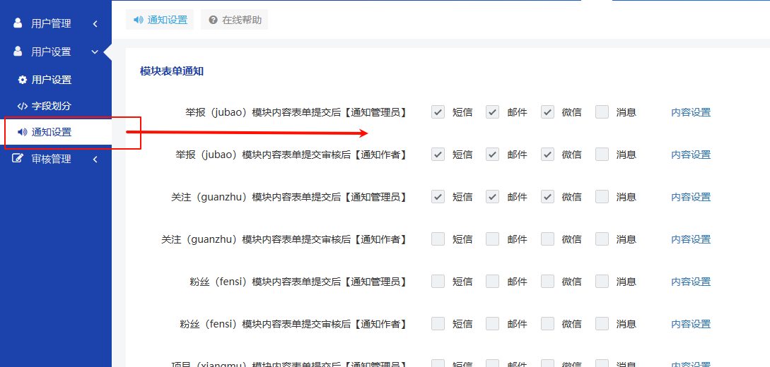
Task: Click the code icon next to 字段划分
Action: coord(22,106)
